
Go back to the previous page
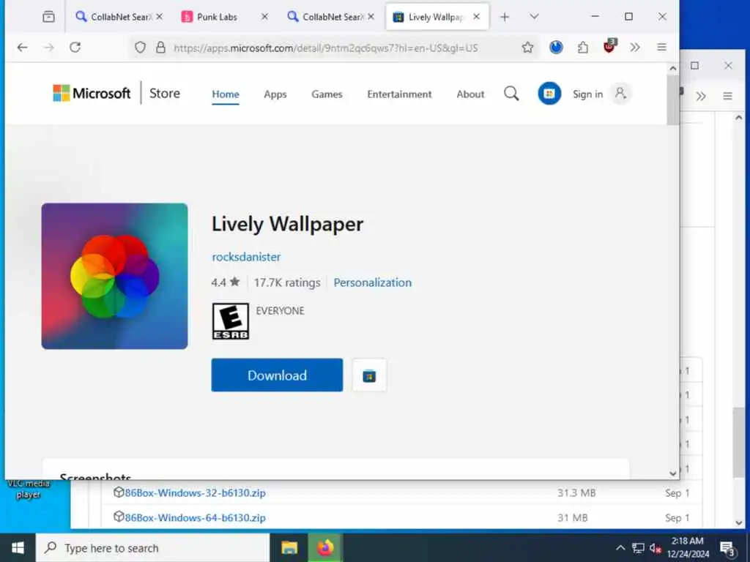pos(22,48)
